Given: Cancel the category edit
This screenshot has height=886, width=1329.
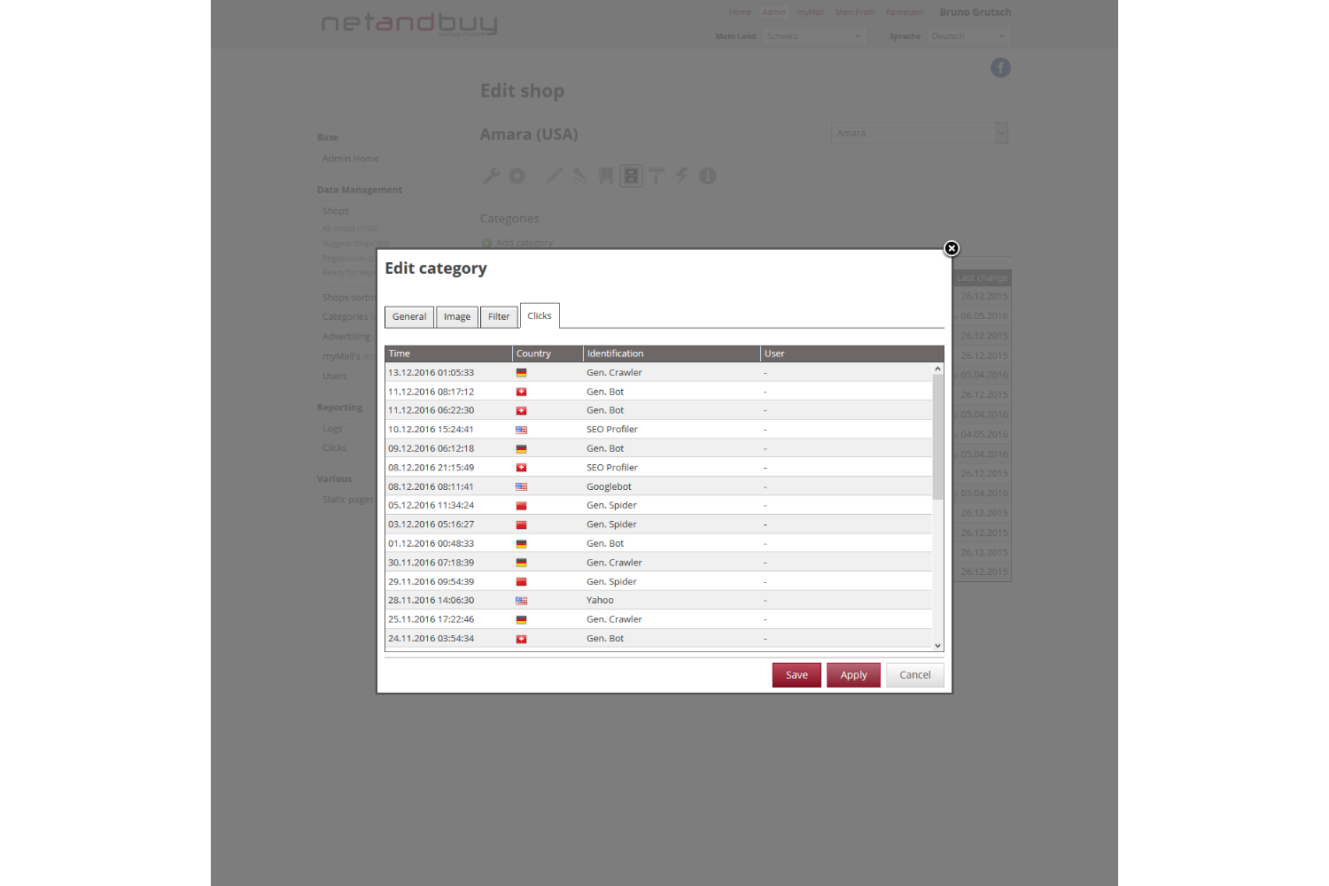Looking at the screenshot, I should [x=914, y=675].
